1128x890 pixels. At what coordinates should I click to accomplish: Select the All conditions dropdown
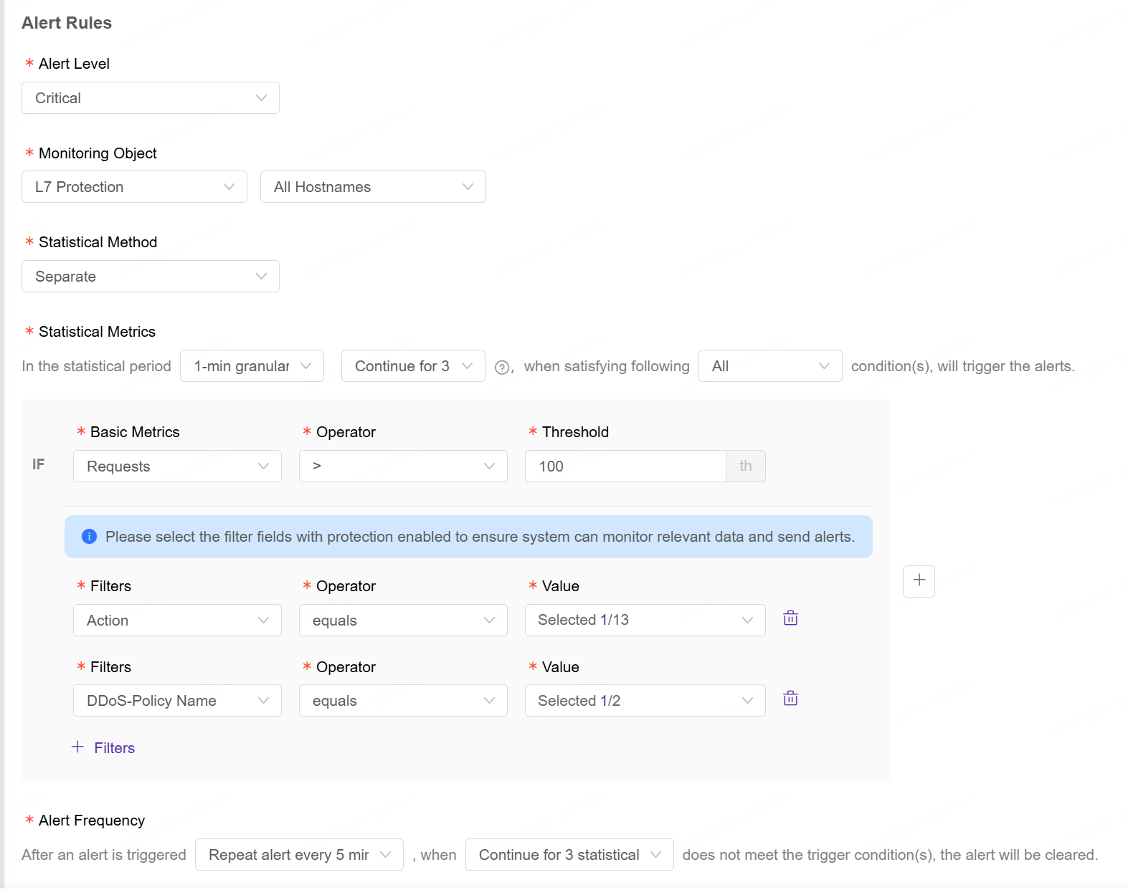click(x=769, y=366)
